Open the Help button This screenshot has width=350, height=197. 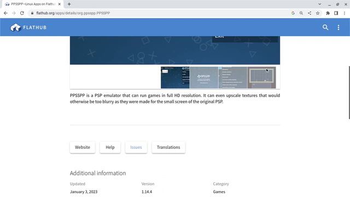(x=110, y=147)
